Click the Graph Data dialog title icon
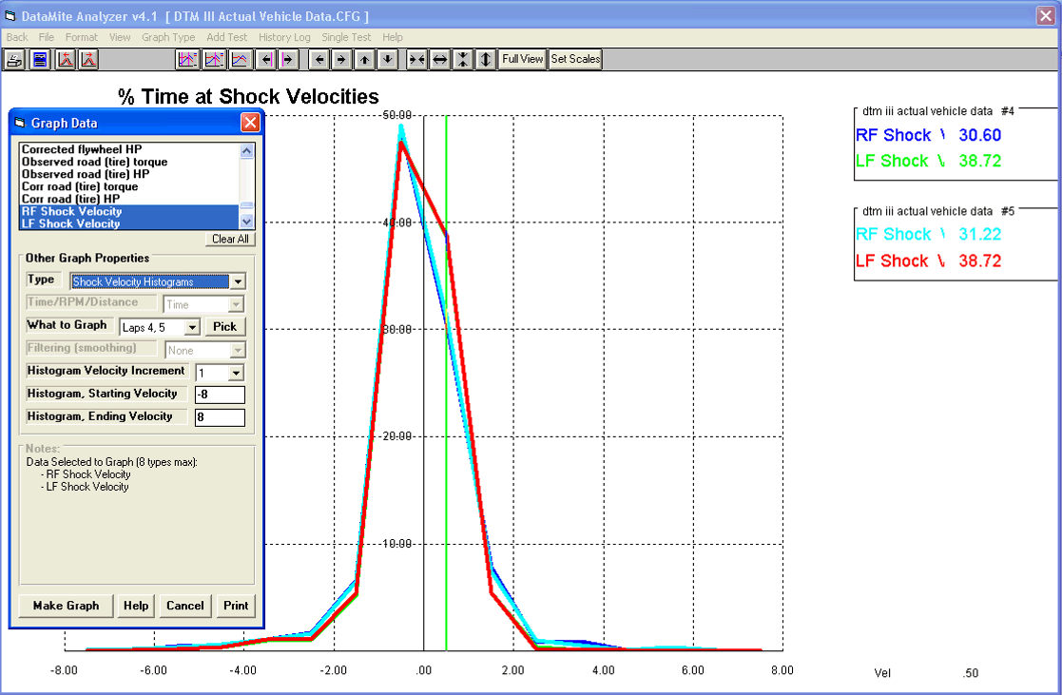1062x695 pixels. click(20, 123)
